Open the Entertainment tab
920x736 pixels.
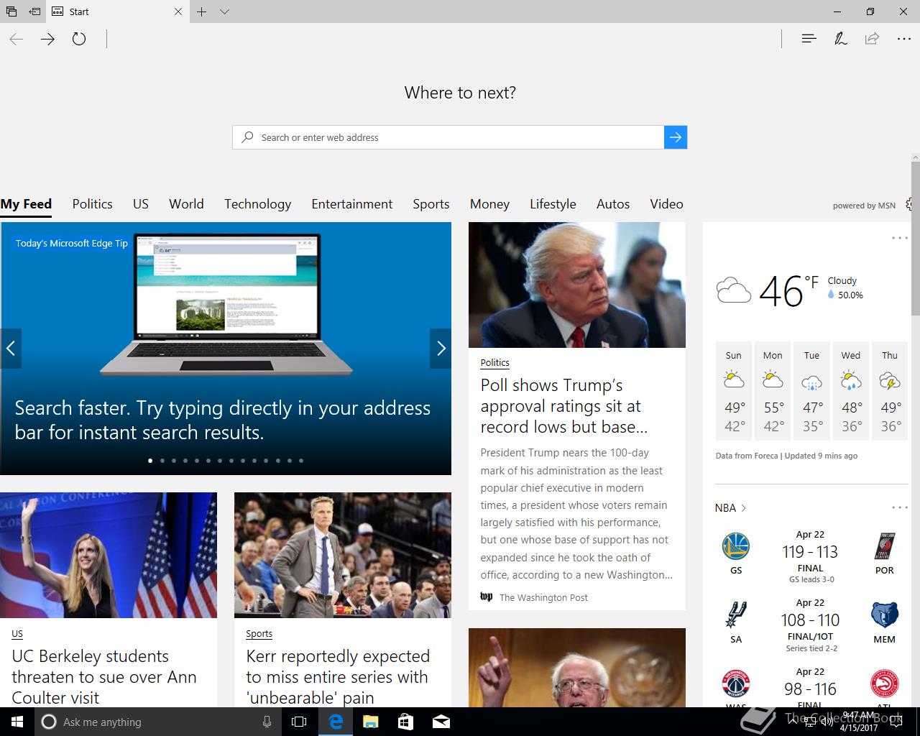coord(352,204)
